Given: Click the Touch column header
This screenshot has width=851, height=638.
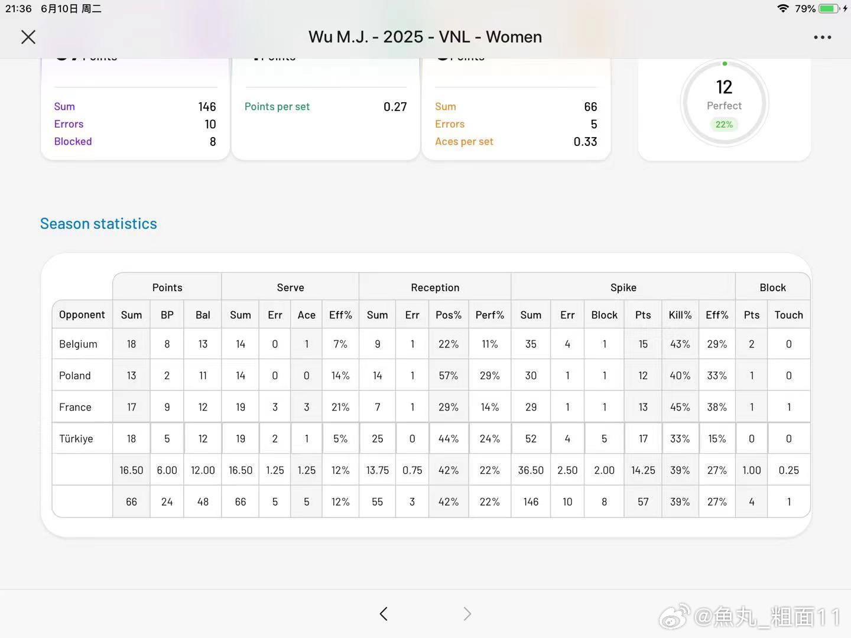Looking at the screenshot, I should pyautogui.click(x=789, y=315).
